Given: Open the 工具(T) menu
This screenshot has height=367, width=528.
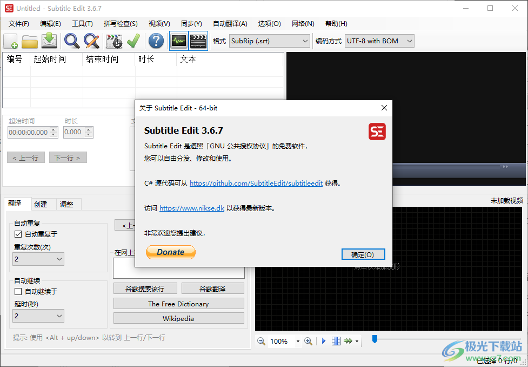Looking at the screenshot, I should click(x=82, y=24).
